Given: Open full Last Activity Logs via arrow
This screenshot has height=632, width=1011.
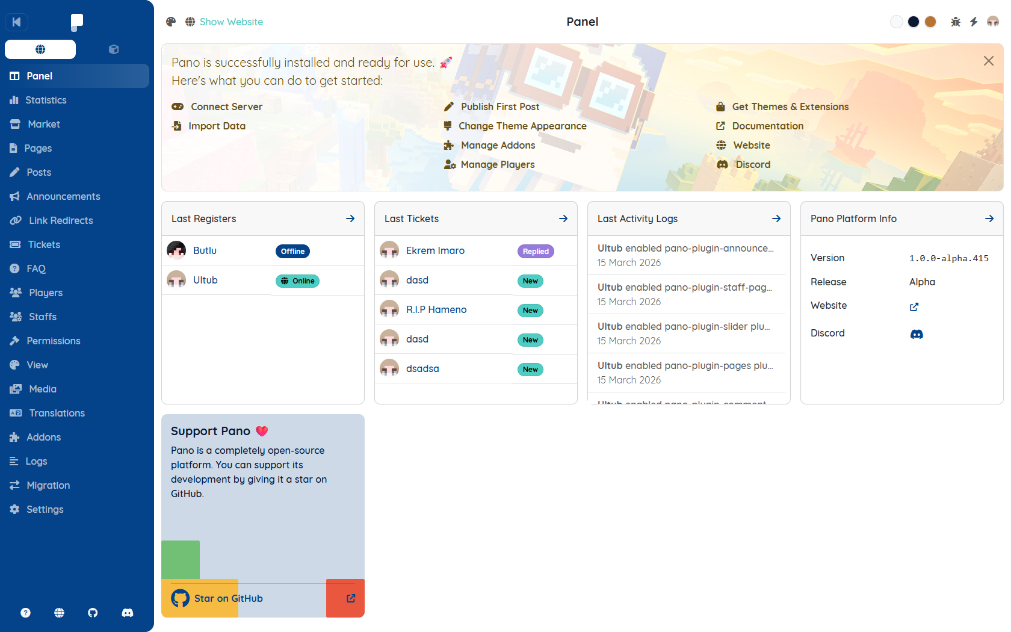Looking at the screenshot, I should point(776,218).
